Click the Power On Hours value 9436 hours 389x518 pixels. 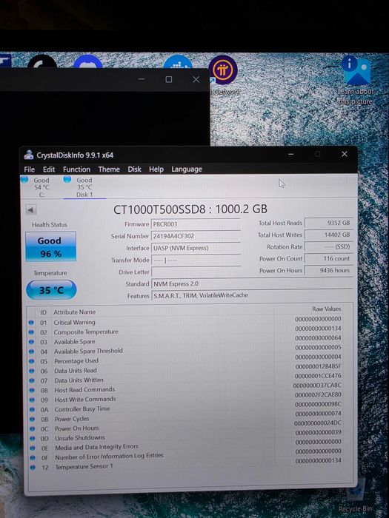(328, 270)
